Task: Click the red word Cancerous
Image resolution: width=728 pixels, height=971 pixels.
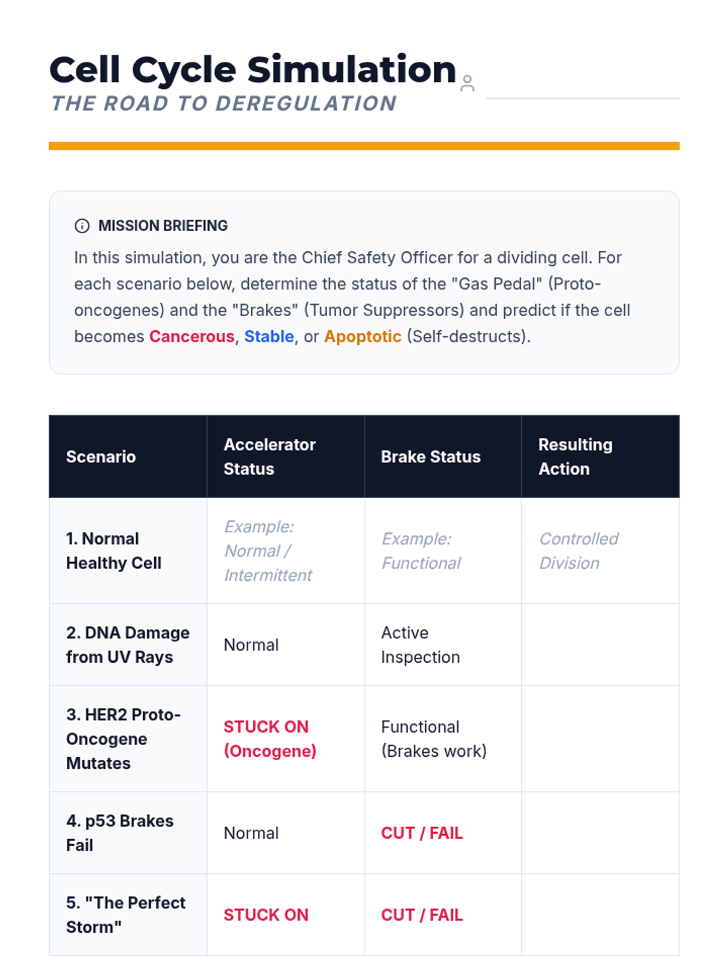Action: point(192,336)
